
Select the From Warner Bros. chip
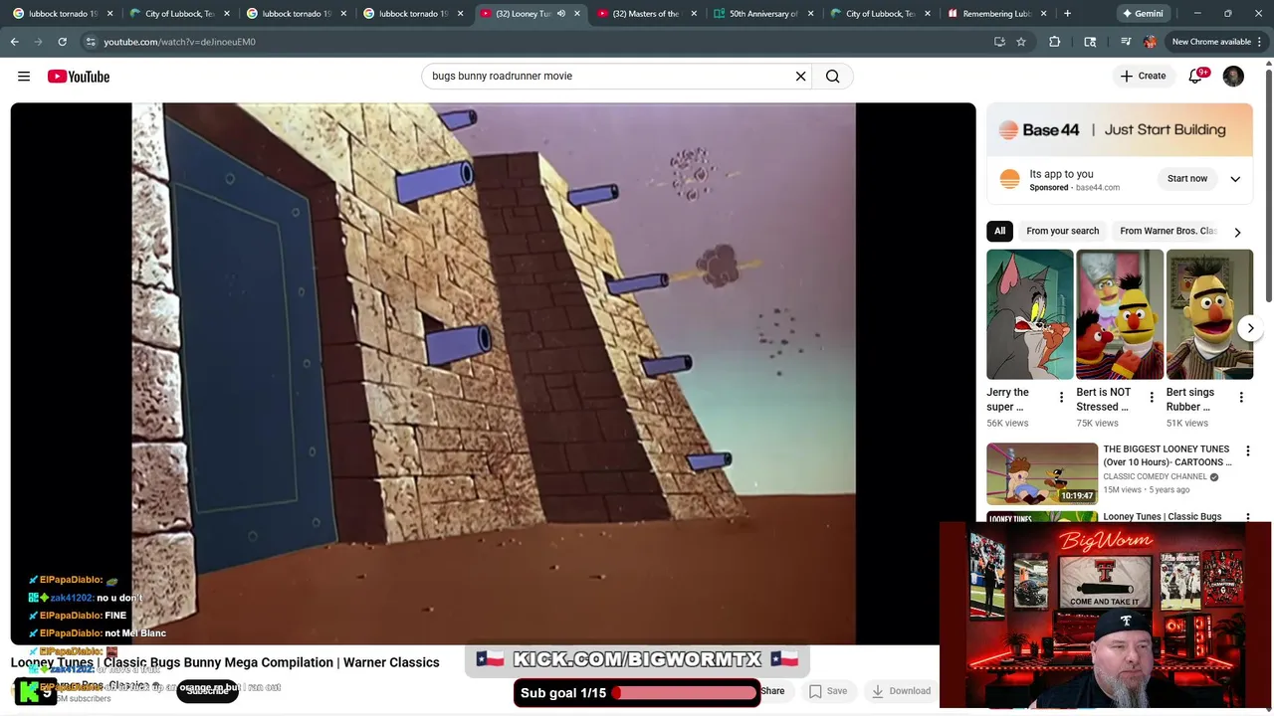[x=1168, y=231]
